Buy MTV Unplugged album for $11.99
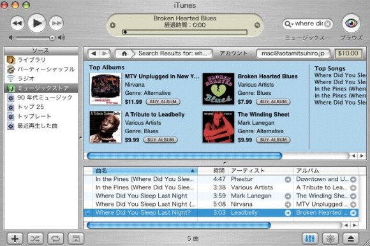 163,102
